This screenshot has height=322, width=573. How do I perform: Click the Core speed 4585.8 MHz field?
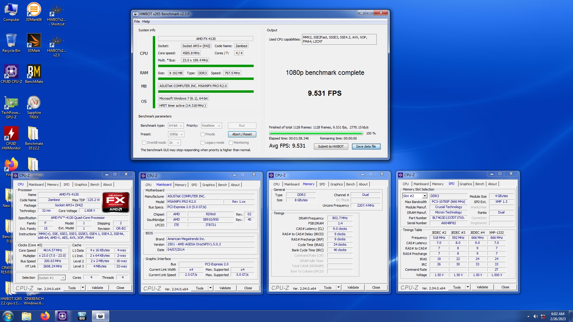click(191, 53)
